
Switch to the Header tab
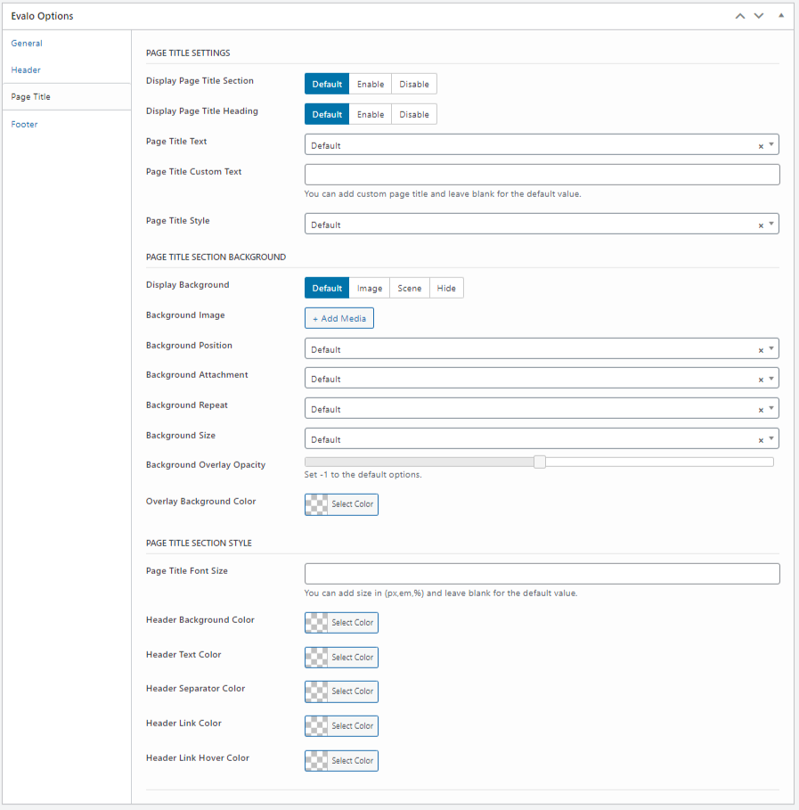26,70
